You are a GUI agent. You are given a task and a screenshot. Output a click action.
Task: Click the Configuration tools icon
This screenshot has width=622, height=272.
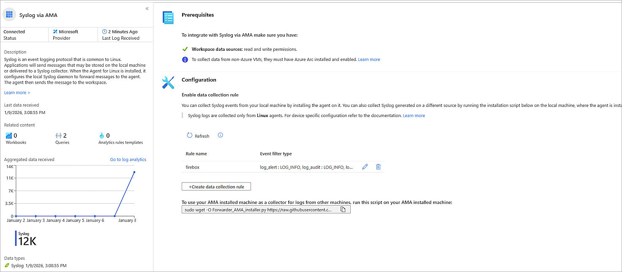click(x=168, y=82)
